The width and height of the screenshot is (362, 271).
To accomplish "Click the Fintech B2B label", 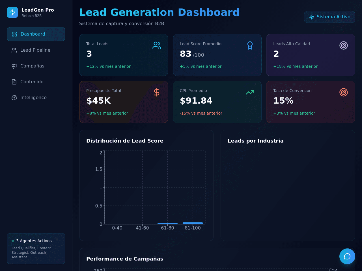I will 31,16.
